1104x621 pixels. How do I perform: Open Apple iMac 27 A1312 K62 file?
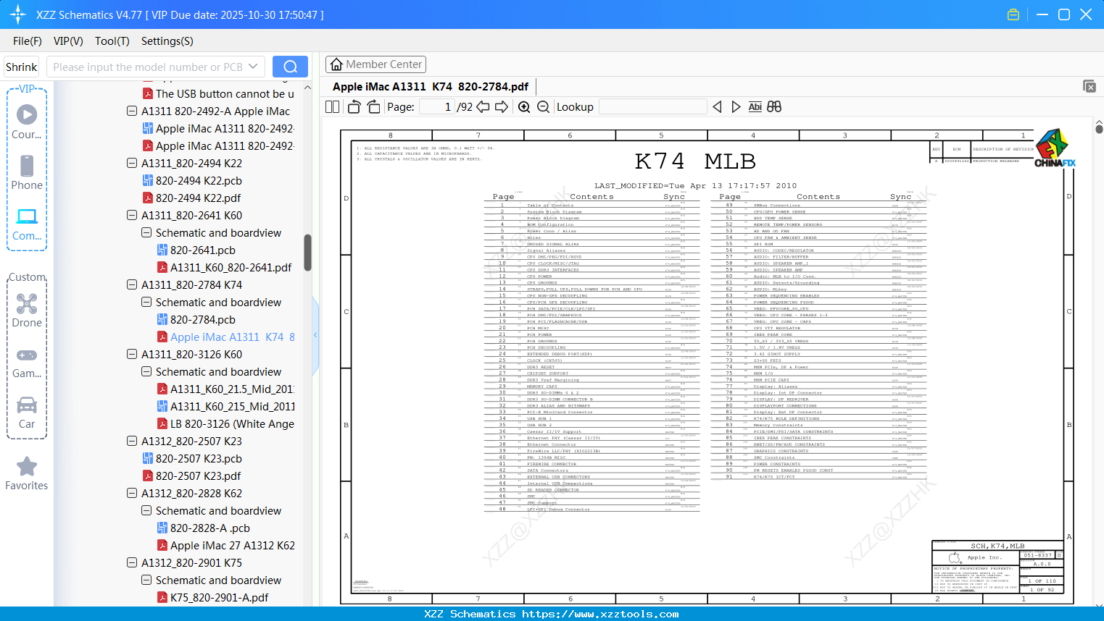pos(233,546)
